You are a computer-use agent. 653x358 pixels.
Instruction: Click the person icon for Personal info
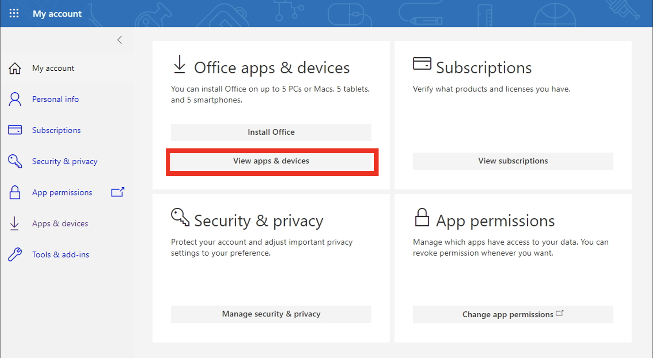tap(15, 99)
